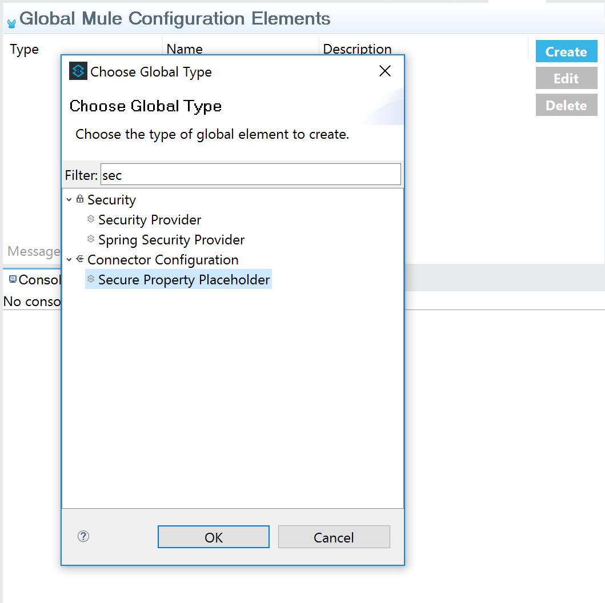Cancel the Choose Global Type dialog
The width and height of the screenshot is (605, 603).
[x=334, y=537]
